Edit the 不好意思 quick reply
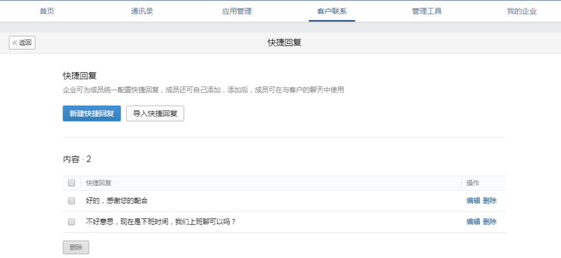 tap(473, 222)
